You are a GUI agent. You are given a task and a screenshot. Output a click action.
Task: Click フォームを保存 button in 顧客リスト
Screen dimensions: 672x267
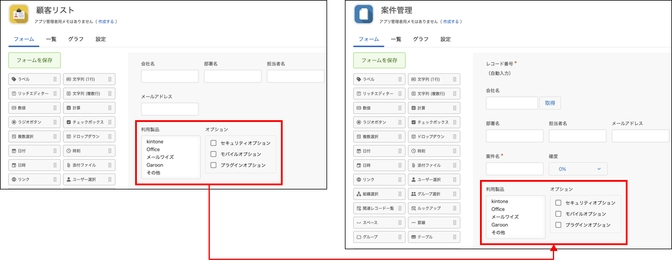pos(35,60)
